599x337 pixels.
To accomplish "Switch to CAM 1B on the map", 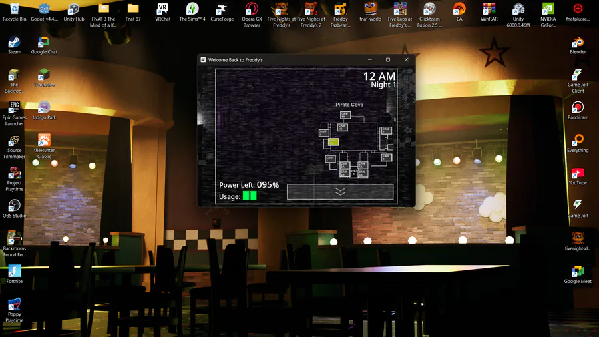I will (x=343, y=127).
